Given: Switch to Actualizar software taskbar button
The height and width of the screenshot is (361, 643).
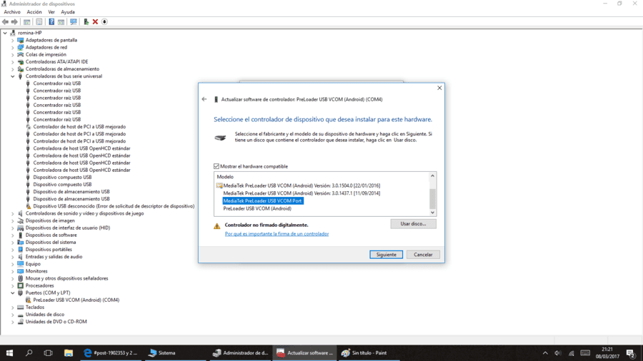Looking at the screenshot, I should pyautogui.click(x=304, y=353).
